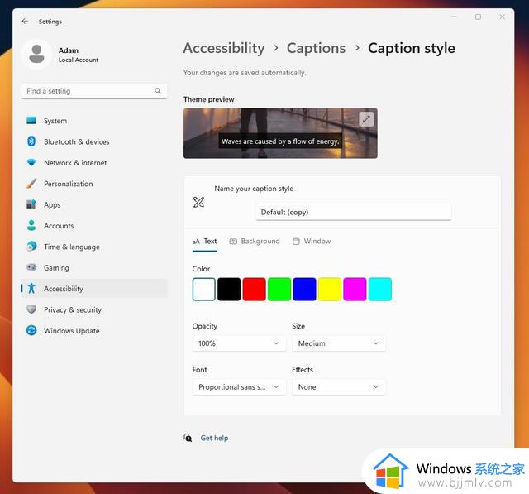The width and height of the screenshot is (529, 494).
Task: Click the Apps icon in the sidebar
Action: click(31, 204)
